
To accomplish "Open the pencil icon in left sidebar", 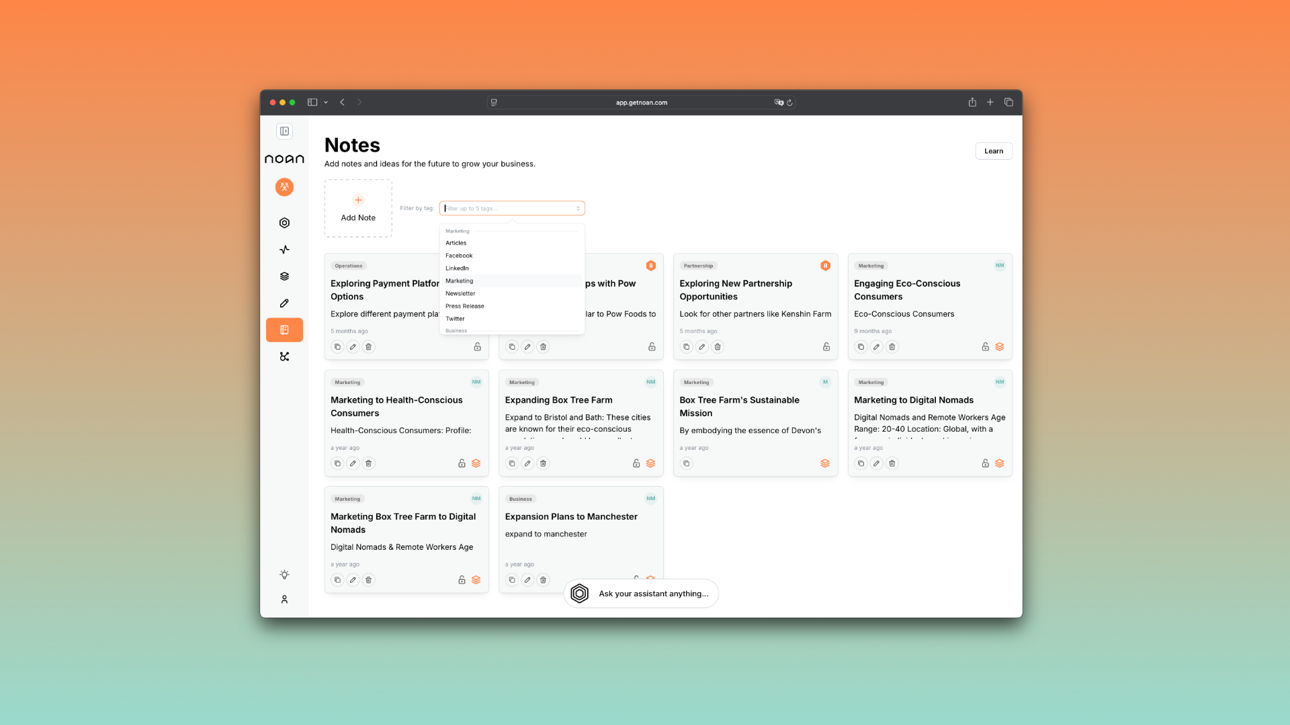I will (284, 303).
